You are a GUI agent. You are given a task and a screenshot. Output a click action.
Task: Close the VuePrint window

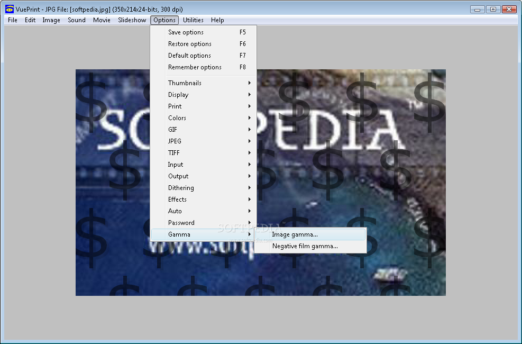(x=509, y=10)
